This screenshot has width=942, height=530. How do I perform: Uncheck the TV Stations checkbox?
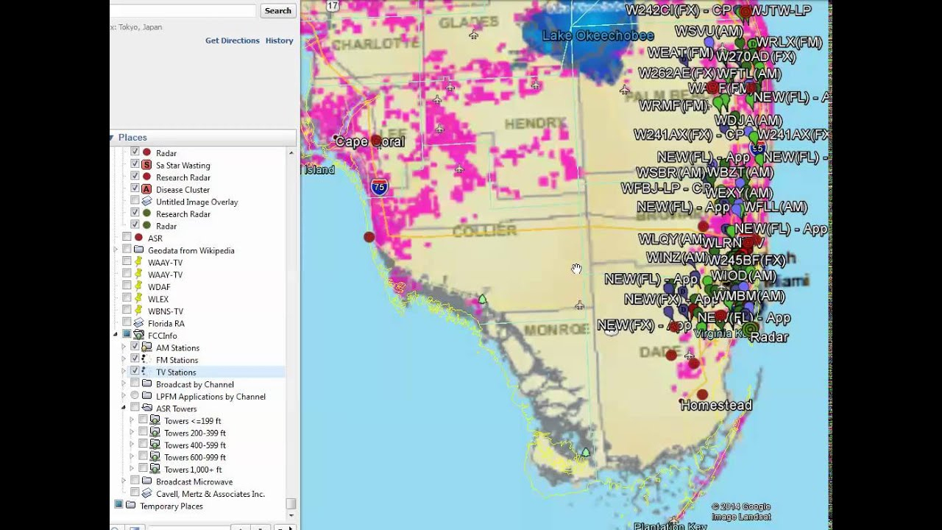[135, 372]
